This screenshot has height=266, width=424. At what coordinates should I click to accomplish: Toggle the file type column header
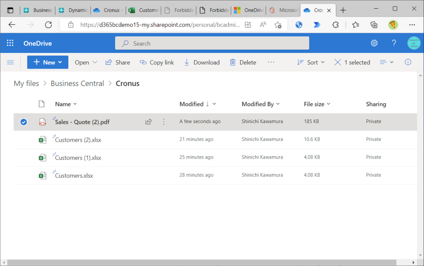pyautogui.click(x=41, y=104)
